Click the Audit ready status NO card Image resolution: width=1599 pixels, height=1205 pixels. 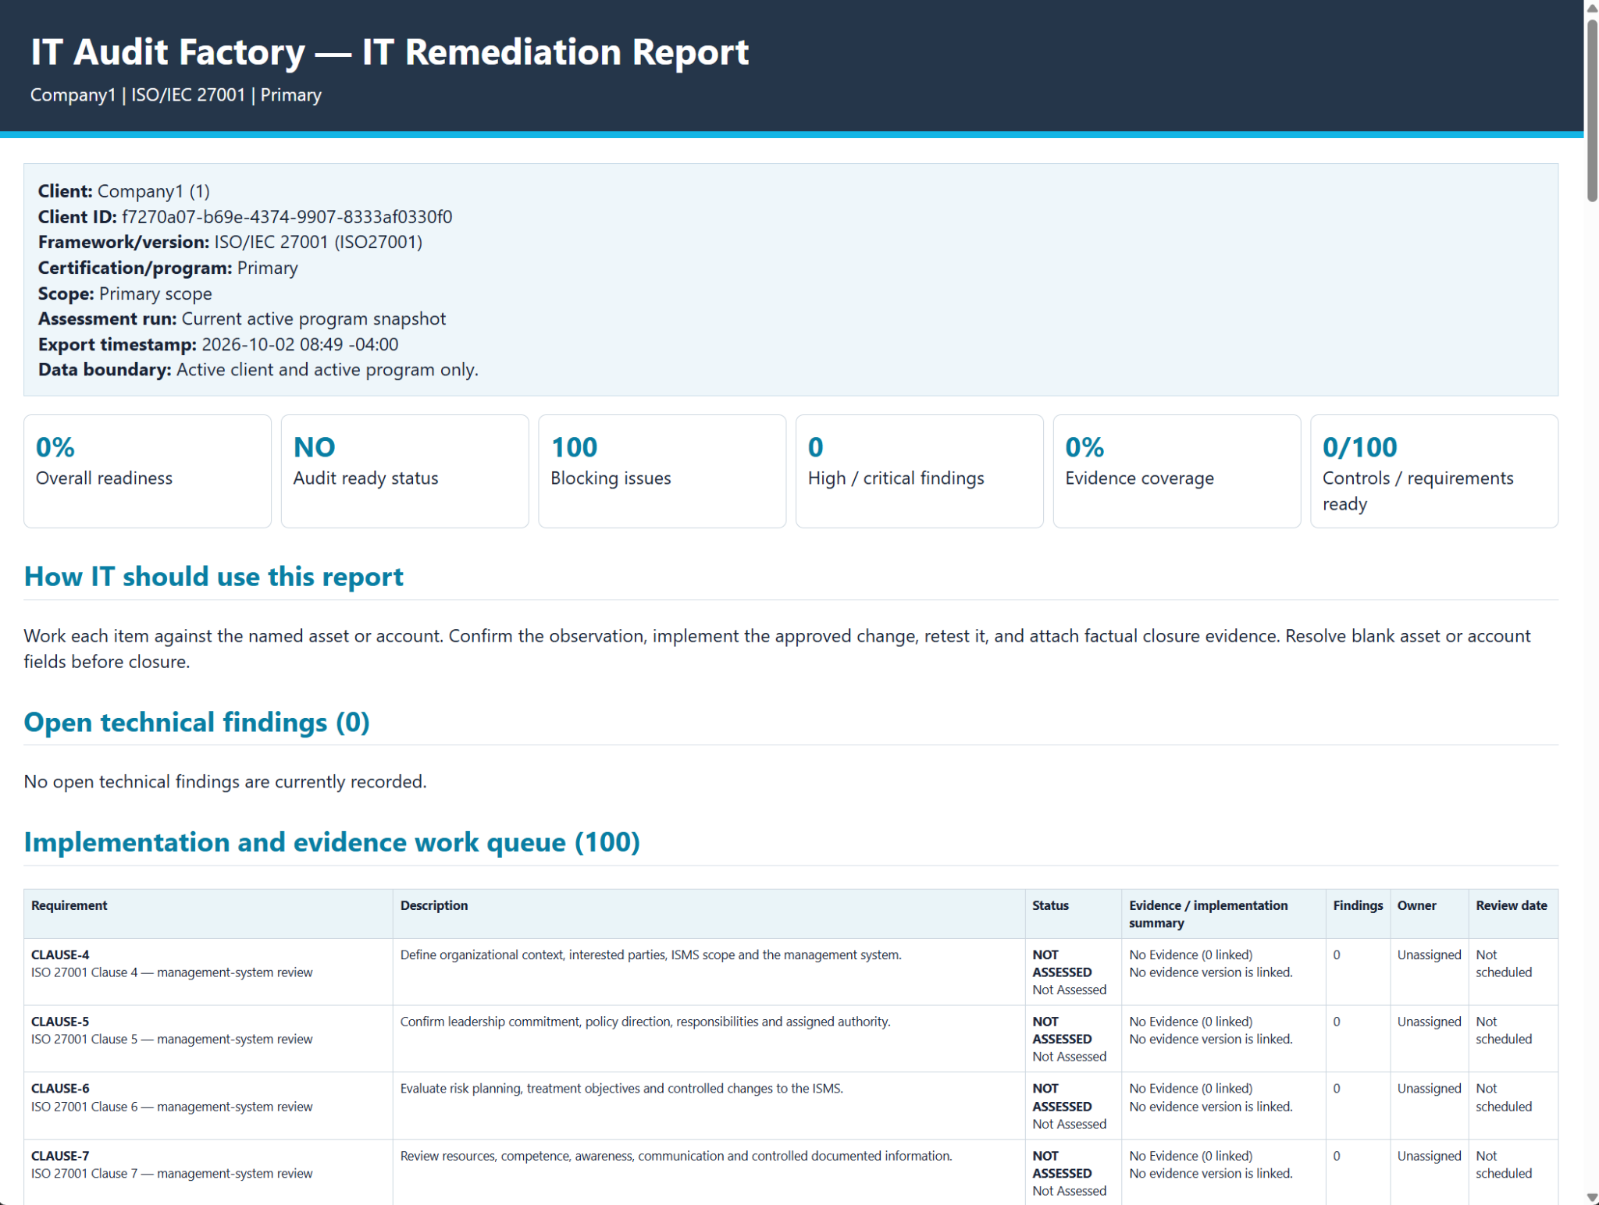point(404,471)
